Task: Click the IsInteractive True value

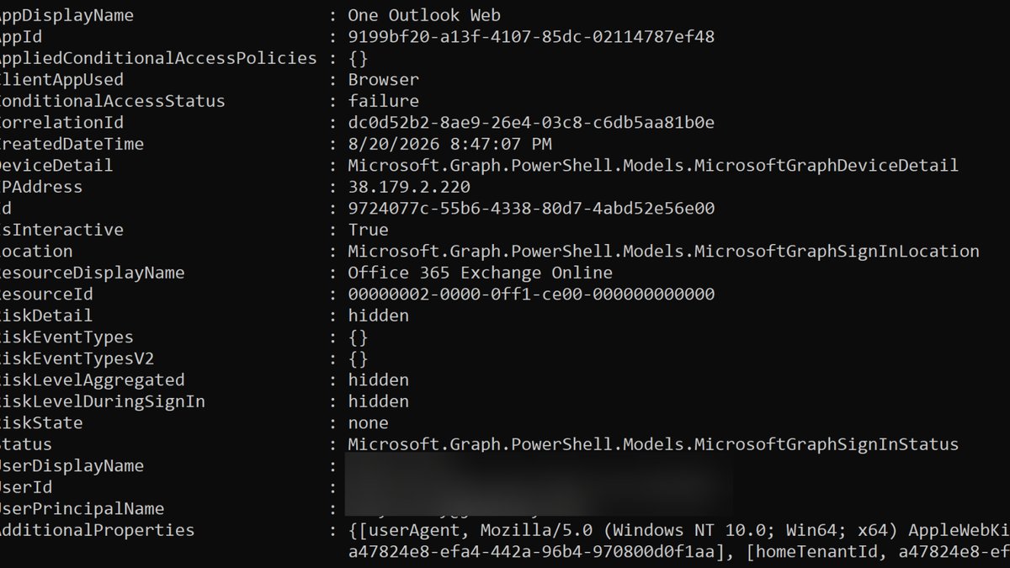Action: click(368, 230)
